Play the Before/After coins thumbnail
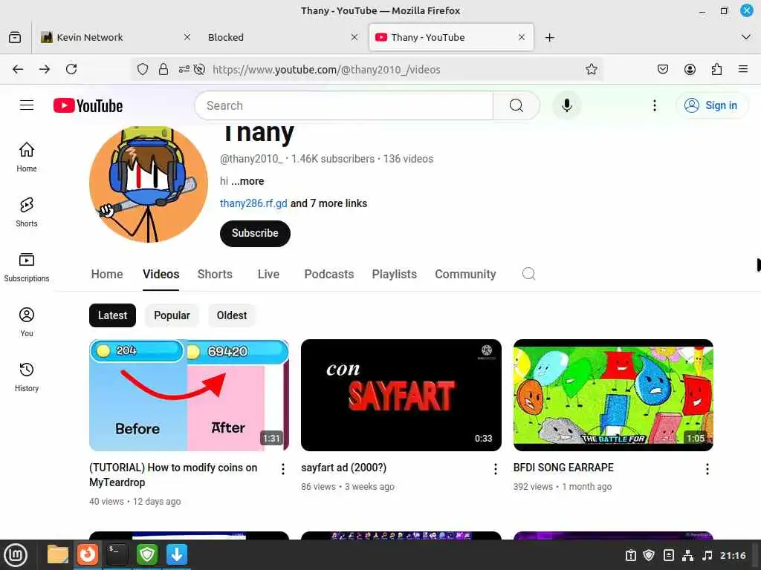The width and height of the screenshot is (761, 570). [x=190, y=395]
